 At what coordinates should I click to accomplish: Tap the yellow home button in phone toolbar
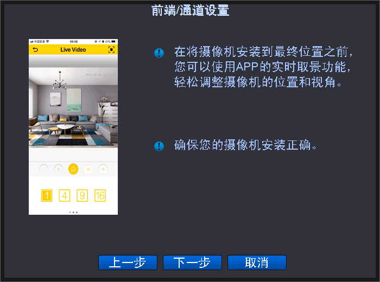click(x=73, y=169)
